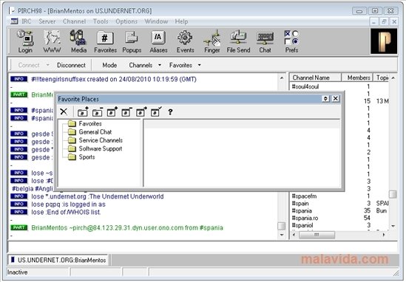Click the channel list vertical scrollbar thumb
Viewport: 406px width, 282px height.
point(393,194)
